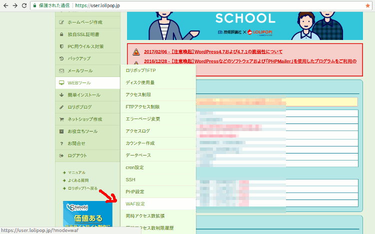Screen dimensions: 375x234
Task: Choose ロリポップ!FTP from the submenu
Action: [x=158, y=70]
